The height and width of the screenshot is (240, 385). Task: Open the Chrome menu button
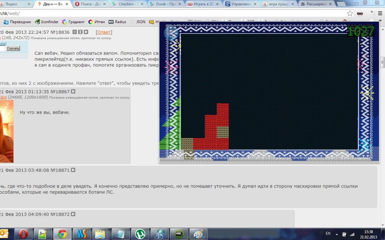380,13
